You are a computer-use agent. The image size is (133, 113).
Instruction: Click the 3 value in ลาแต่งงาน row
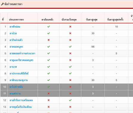[93, 93]
